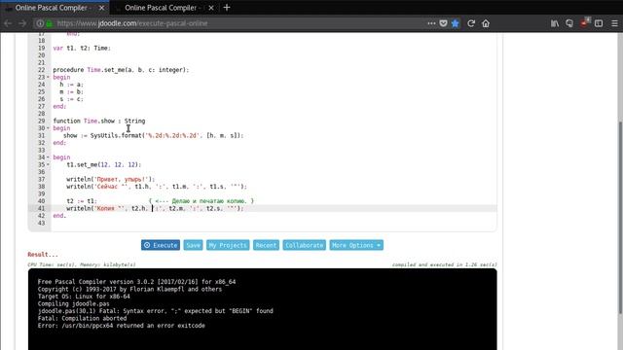Toggle the blue bookmark star
Viewport: 623px width, 350px height.
click(456, 23)
